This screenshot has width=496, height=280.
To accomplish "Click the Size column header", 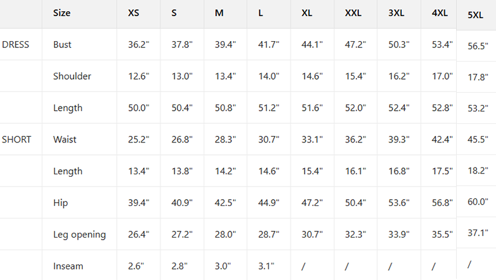I will [62, 13].
